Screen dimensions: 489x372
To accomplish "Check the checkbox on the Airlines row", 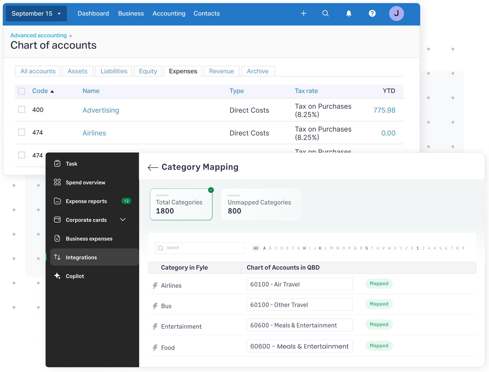I will pyautogui.click(x=22, y=132).
